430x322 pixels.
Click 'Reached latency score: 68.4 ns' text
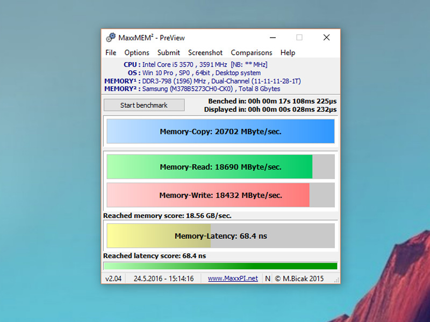tap(155, 256)
